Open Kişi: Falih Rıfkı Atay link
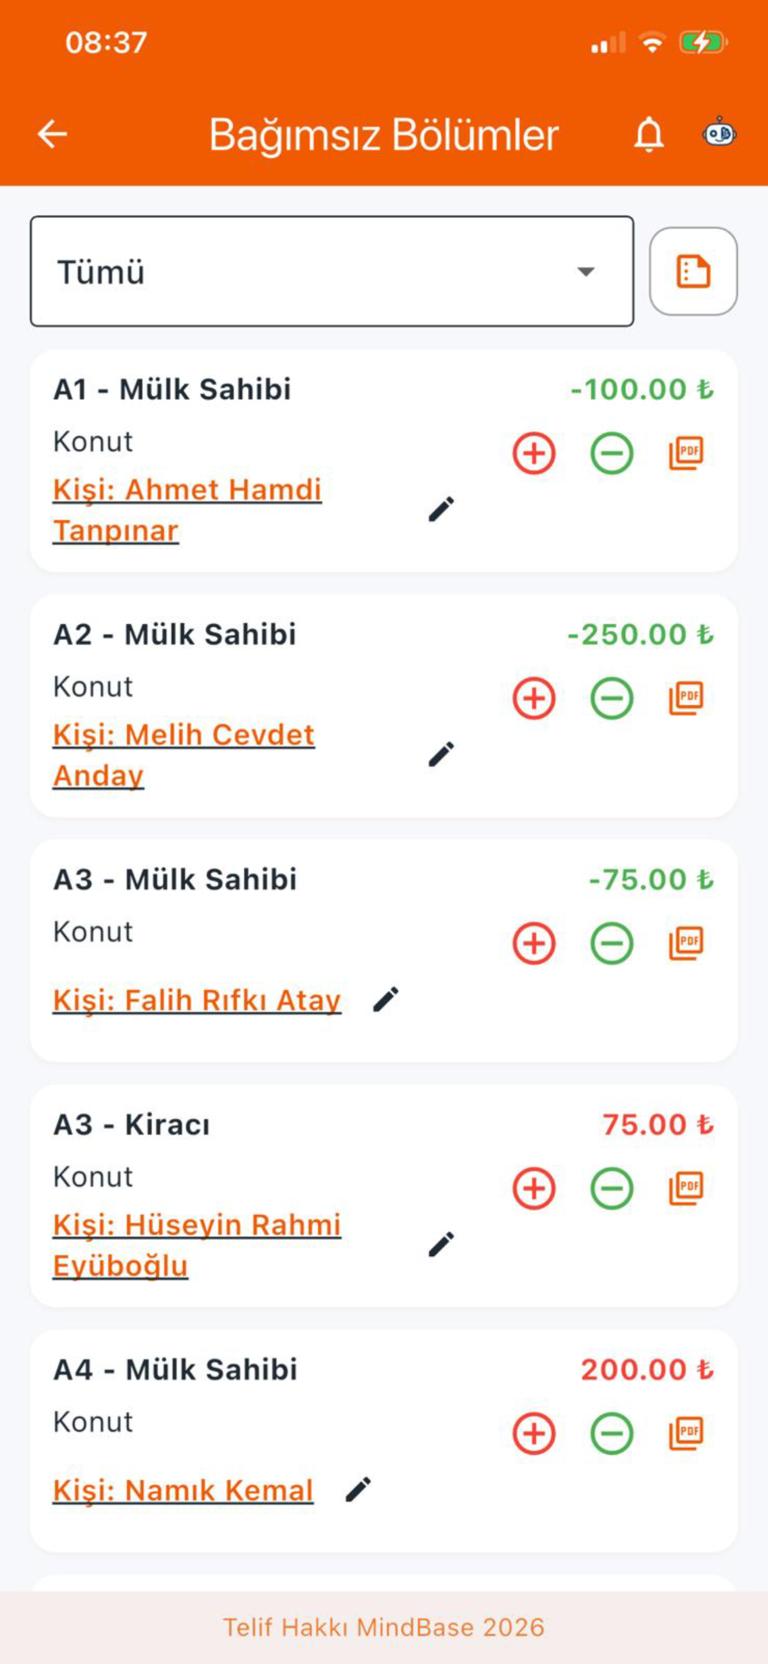768x1664 pixels. pos(197,1000)
